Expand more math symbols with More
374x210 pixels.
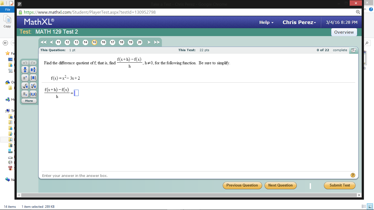point(29,101)
